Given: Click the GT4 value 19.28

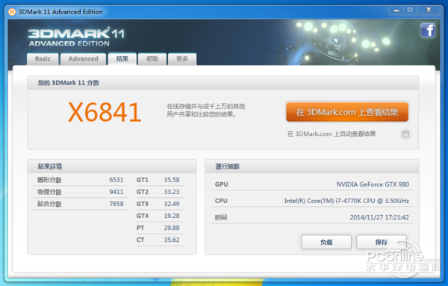Looking at the screenshot, I should coord(172,216).
